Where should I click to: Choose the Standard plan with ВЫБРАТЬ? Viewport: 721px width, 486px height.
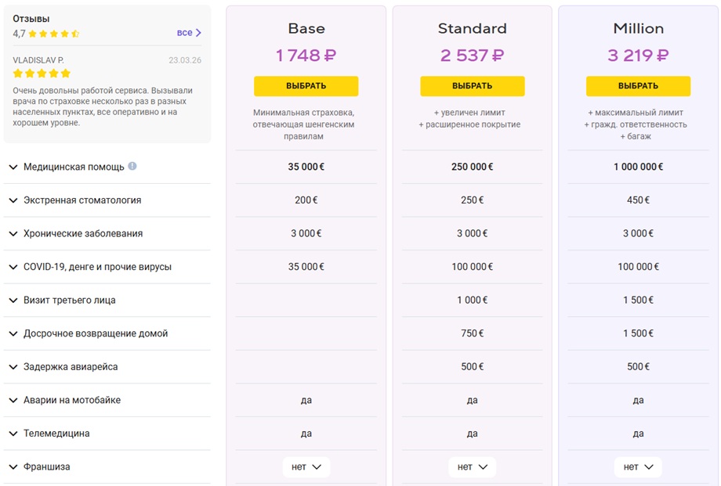coord(473,86)
